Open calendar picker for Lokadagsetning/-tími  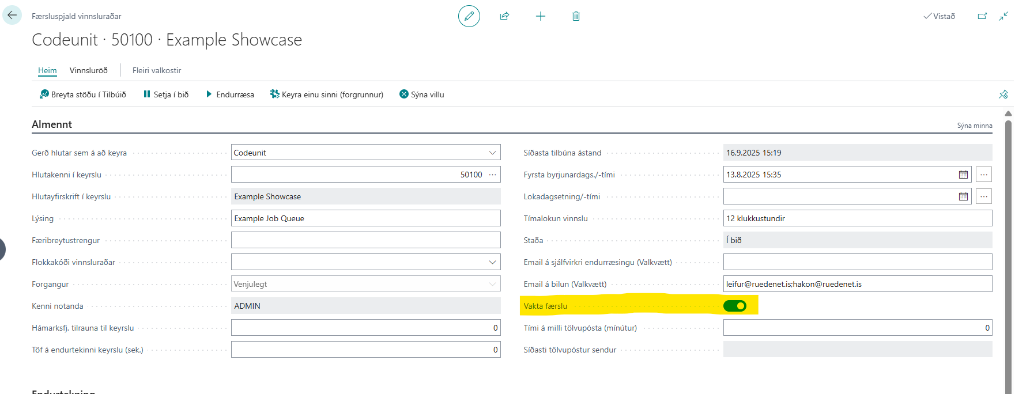[x=963, y=196]
